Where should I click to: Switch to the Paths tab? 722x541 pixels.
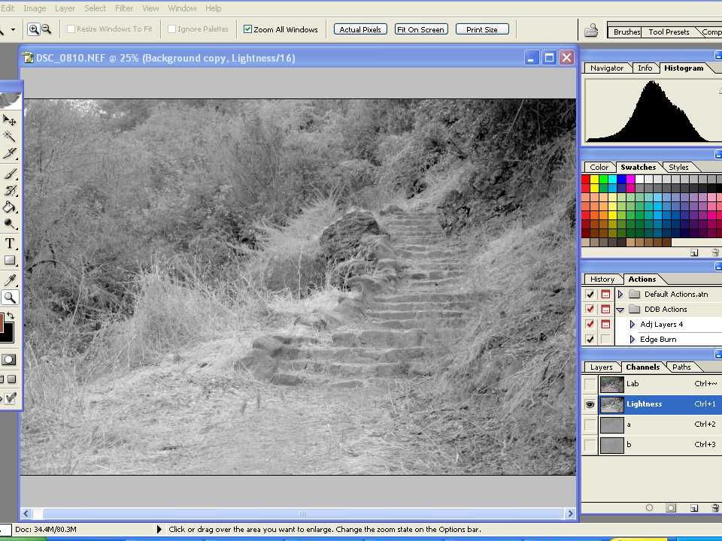[x=681, y=367]
